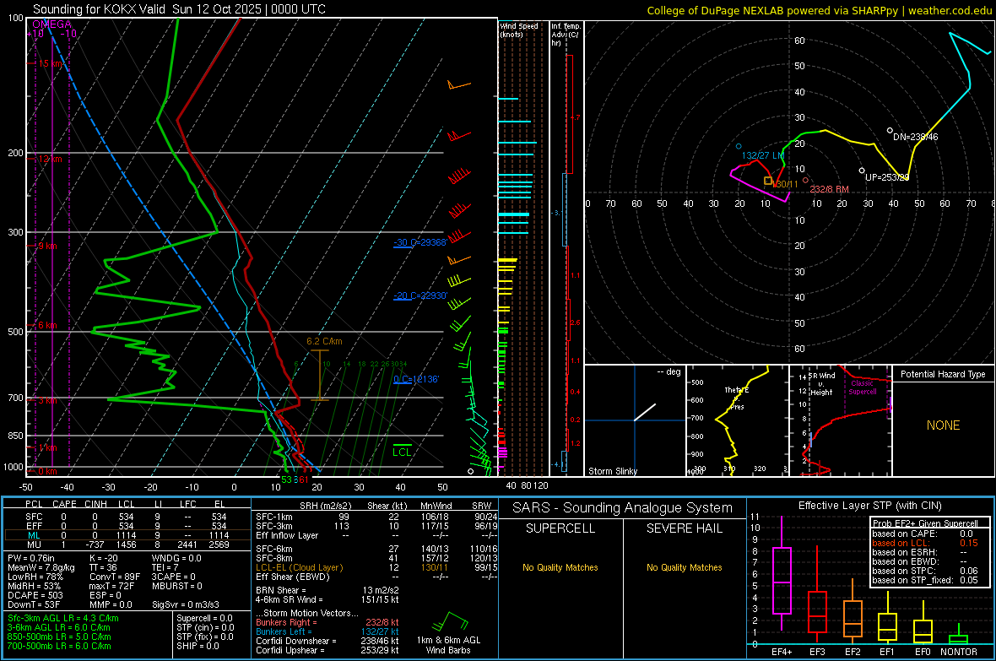The height and width of the screenshot is (661, 996).
Task: Click the SR Wind v. Height inset label
Action: tap(822, 384)
